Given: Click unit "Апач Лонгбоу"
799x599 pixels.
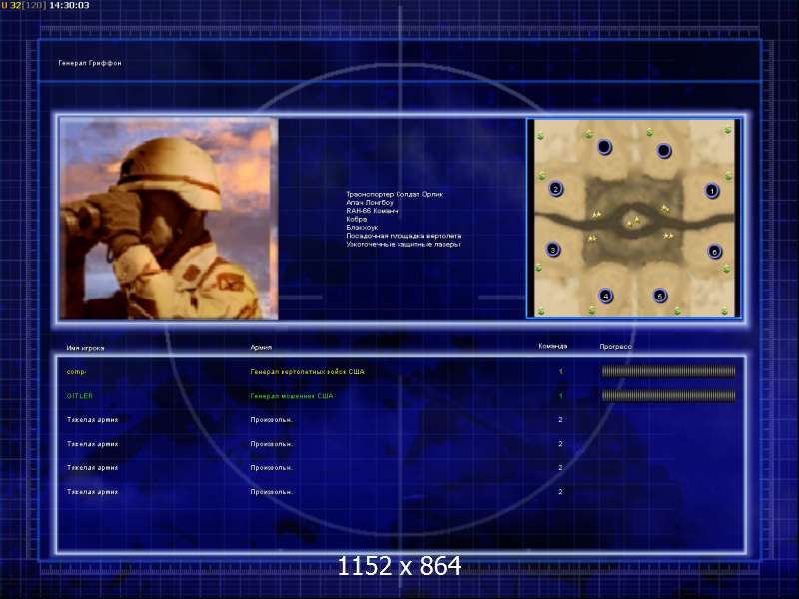Looking at the screenshot, I should [370, 203].
